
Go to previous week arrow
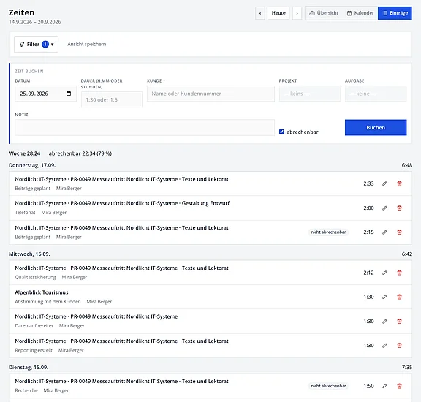click(x=260, y=13)
